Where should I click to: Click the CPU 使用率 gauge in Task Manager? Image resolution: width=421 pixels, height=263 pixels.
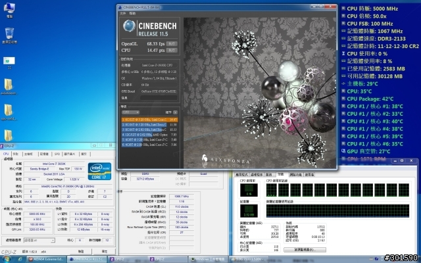249,190
